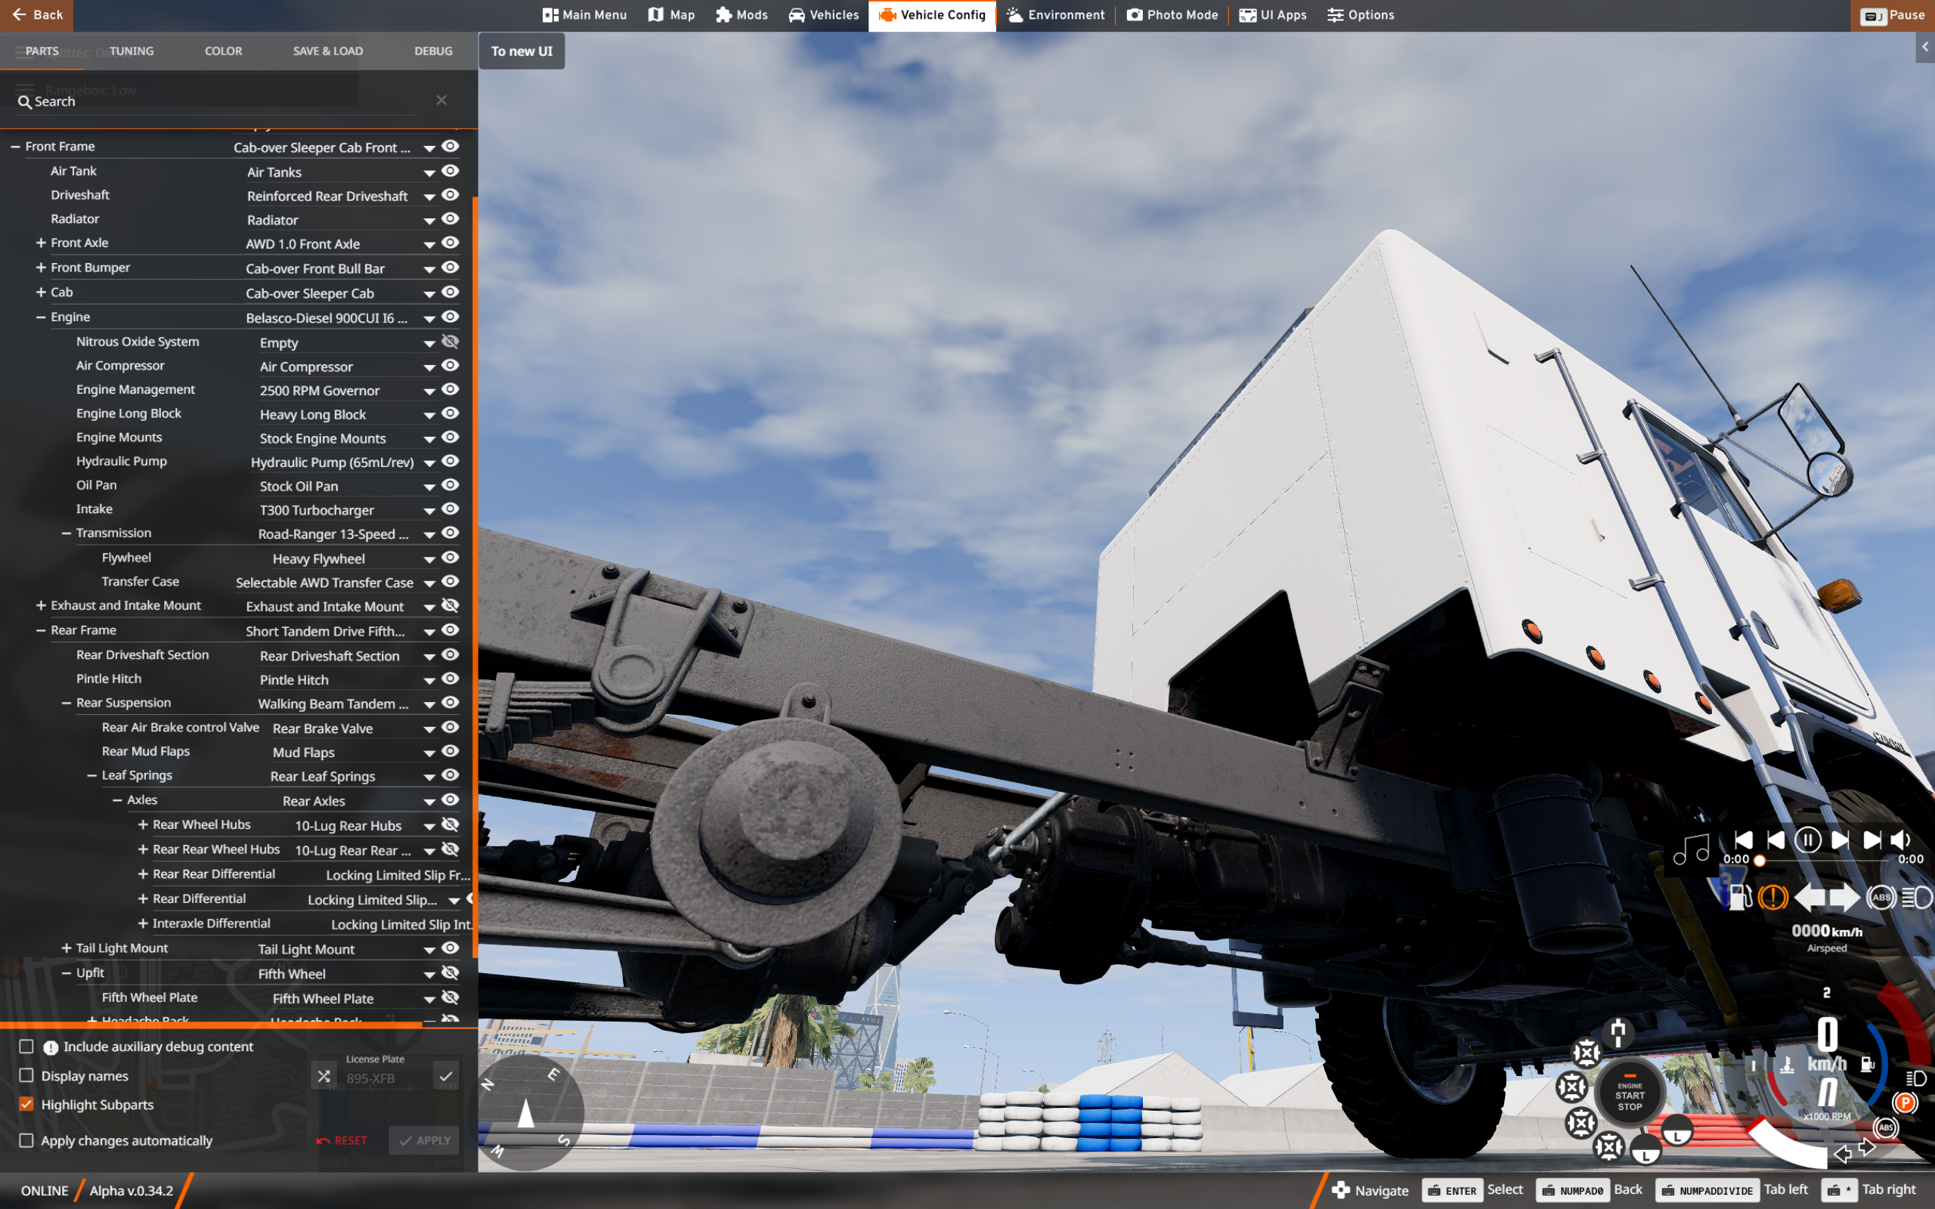
Task: Pause the music player
Action: (x=1807, y=840)
